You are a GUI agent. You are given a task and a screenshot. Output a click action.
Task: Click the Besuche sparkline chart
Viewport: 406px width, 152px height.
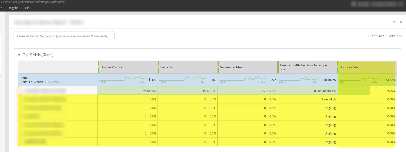pos(183,79)
